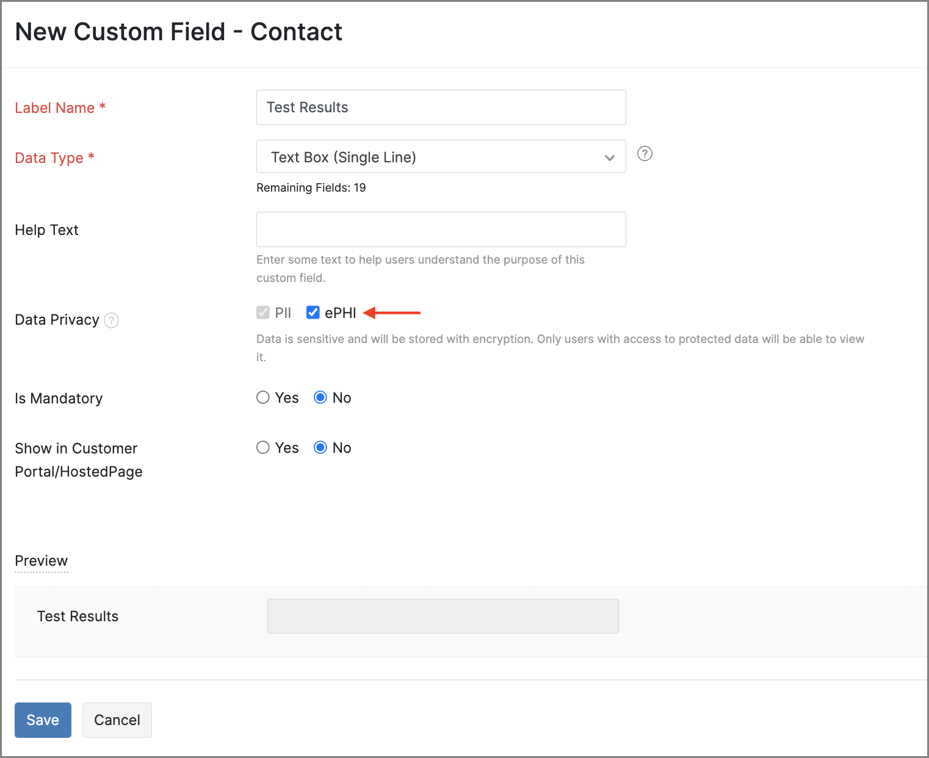Click the Remaining Fields: 19 text

point(311,188)
